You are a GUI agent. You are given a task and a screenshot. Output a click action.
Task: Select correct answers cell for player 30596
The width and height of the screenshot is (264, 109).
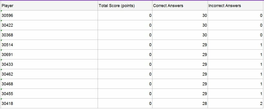click(180, 15)
